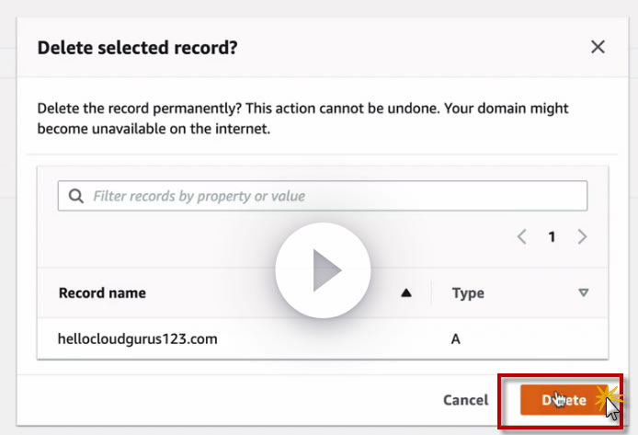Go to next page chevron
638x435 pixels.
(582, 236)
